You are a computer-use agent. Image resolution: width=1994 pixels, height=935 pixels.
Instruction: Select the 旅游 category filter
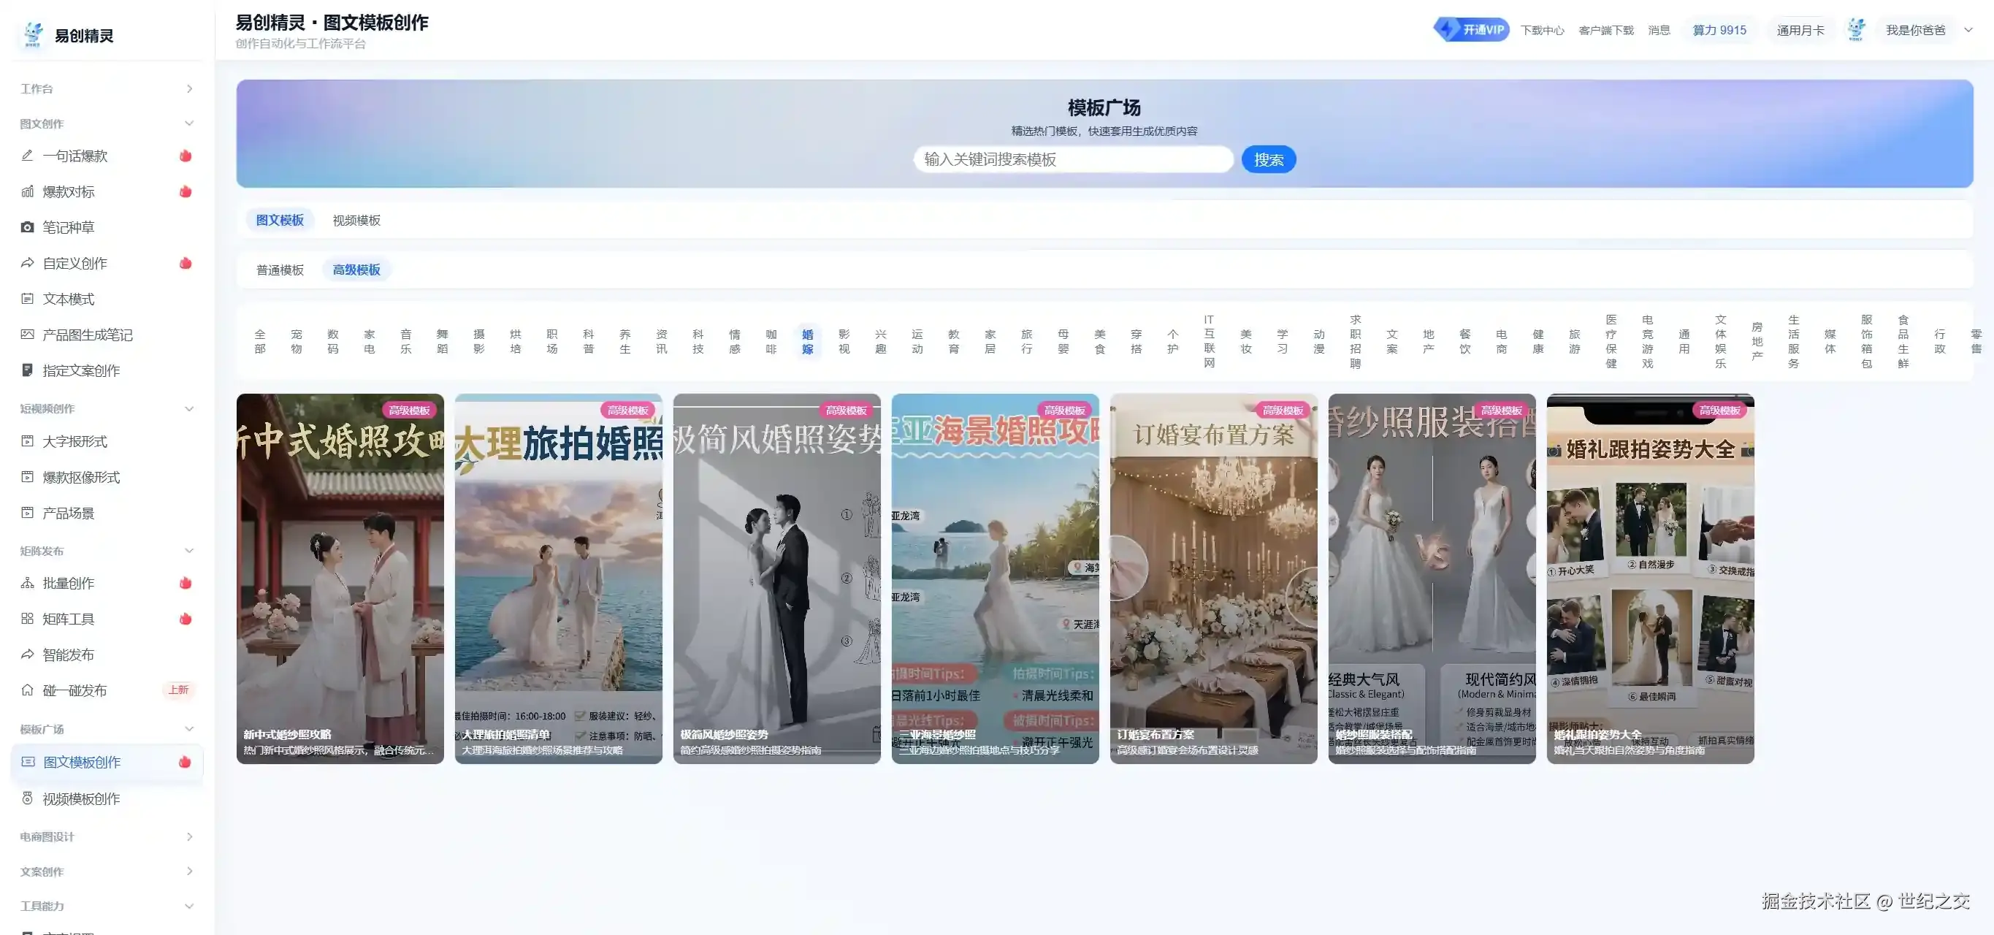click(x=1574, y=341)
